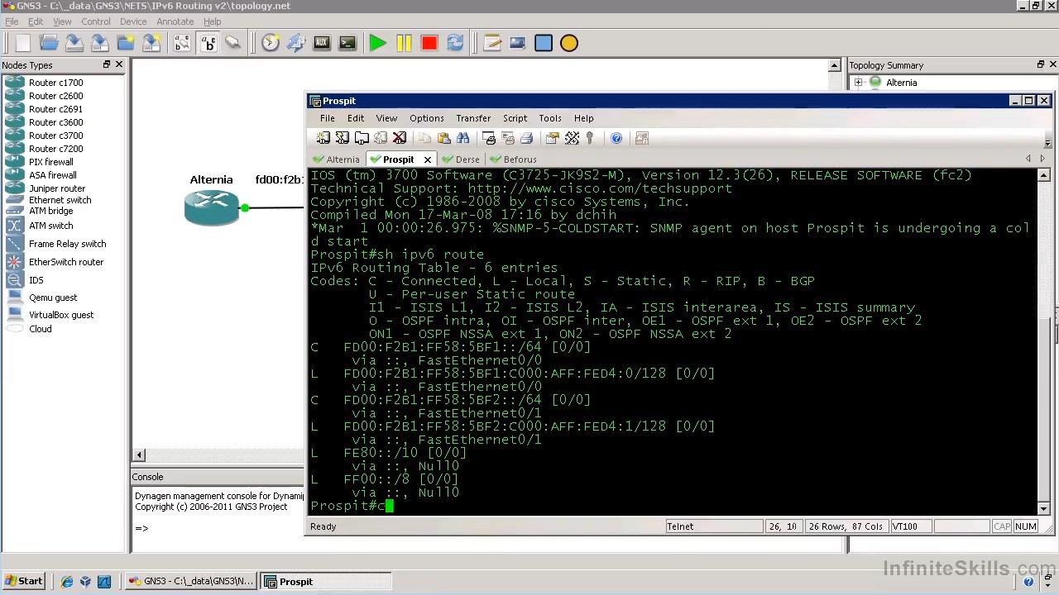Open the Control menu in GNS3

(x=95, y=21)
